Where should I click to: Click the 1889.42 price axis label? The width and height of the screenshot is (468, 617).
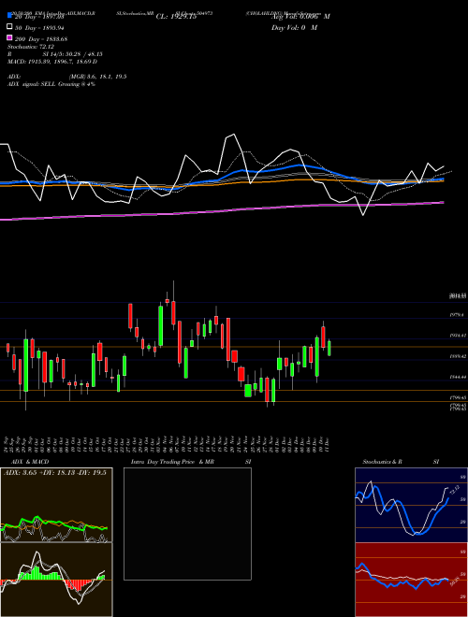tap(458, 356)
